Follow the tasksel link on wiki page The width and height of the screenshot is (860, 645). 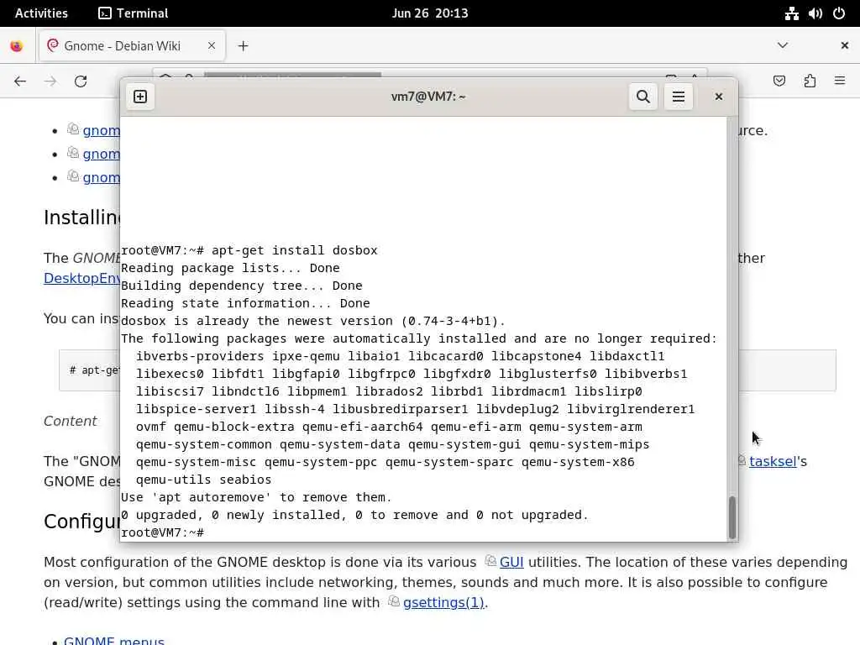(773, 461)
